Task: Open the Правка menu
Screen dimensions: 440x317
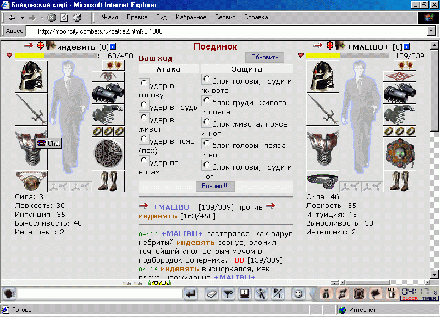Action: click(137, 17)
